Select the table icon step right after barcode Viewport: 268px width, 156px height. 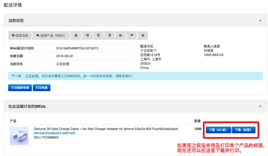(98, 35)
